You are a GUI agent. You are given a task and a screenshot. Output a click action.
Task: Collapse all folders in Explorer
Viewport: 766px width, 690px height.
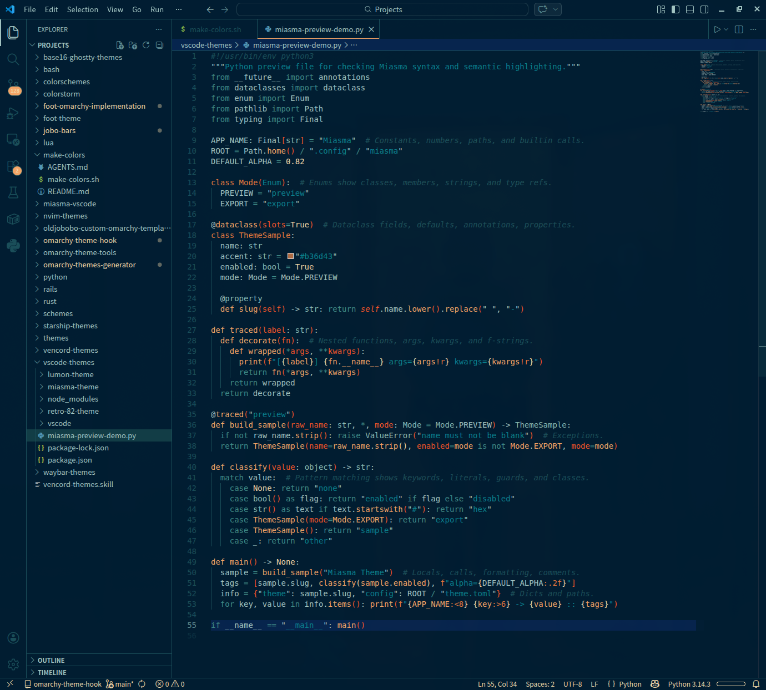click(x=159, y=45)
